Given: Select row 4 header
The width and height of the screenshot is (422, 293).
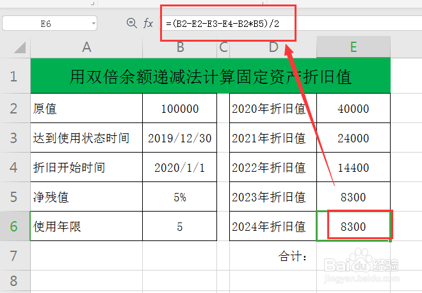Looking at the screenshot, I should (15, 167).
